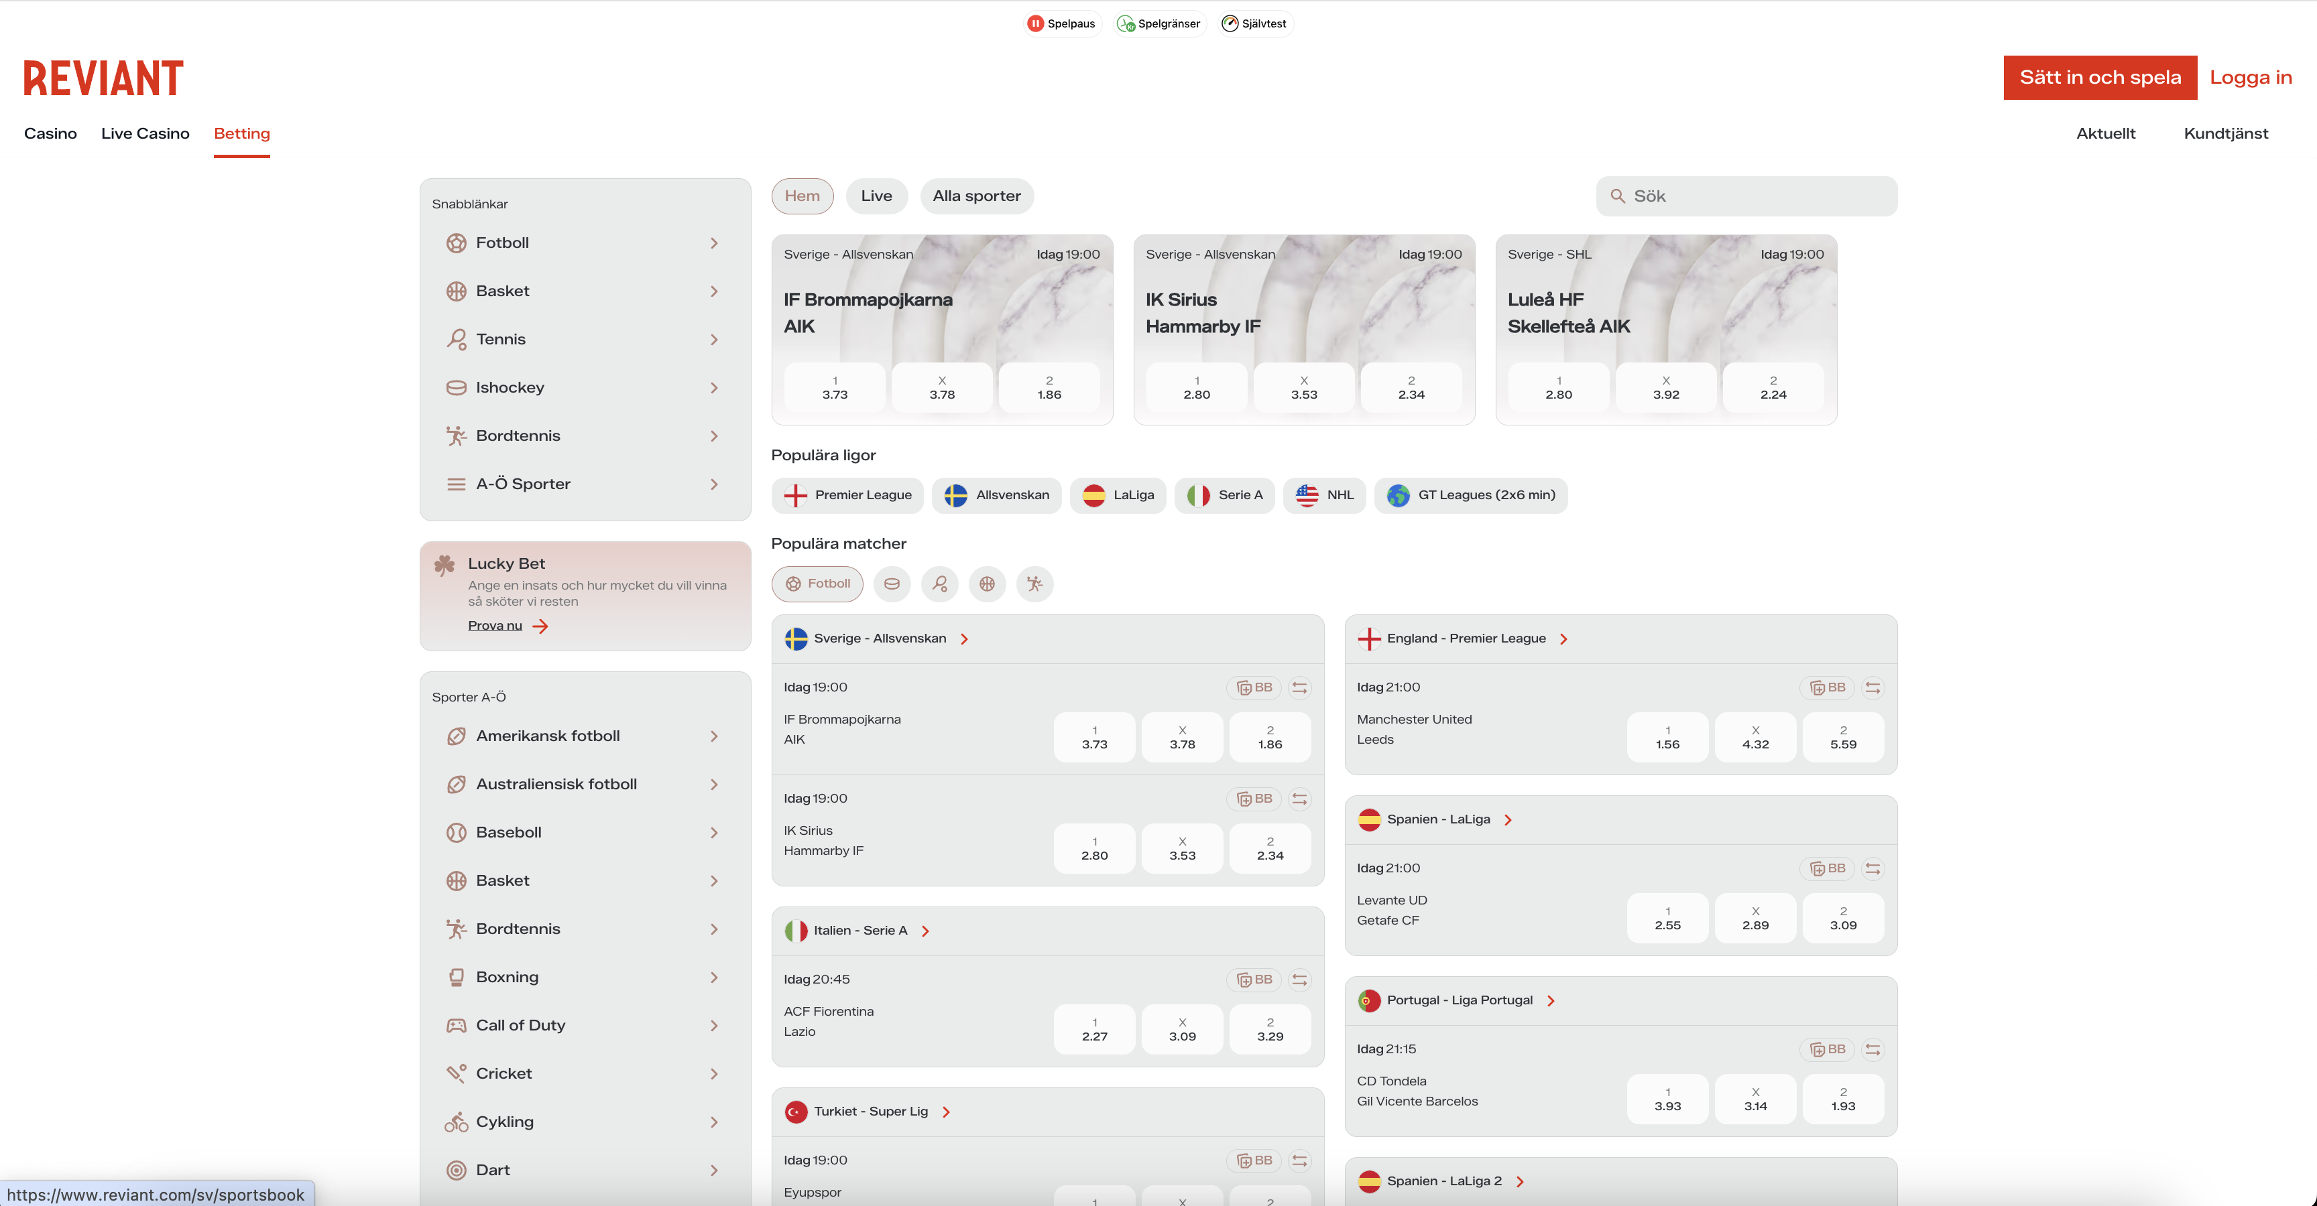Screen dimensions: 2317x1206
Task: Open Självtest self-test icon
Action: coord(1230,23)
